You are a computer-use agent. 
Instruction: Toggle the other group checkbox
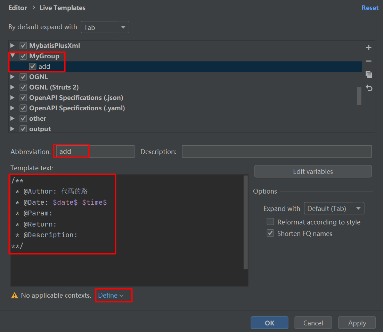coord(23,118)
